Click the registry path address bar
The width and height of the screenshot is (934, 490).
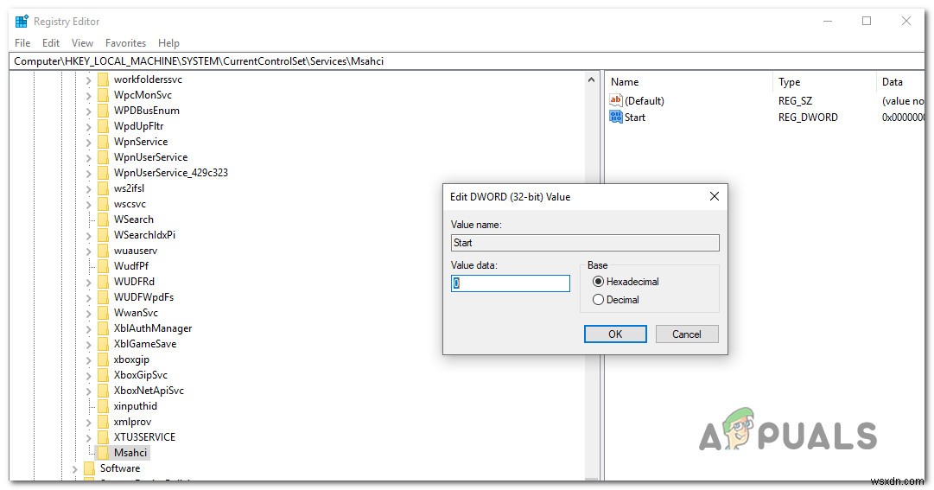click(x=467, y=60)
